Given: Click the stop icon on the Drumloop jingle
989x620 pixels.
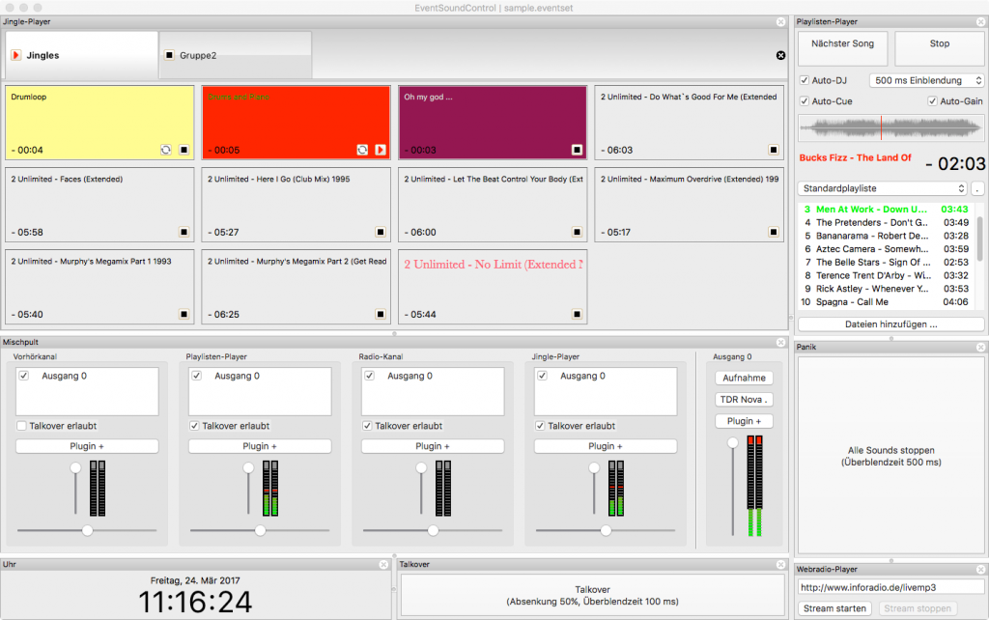Looking at the screenshot, I should pos(184,150).
